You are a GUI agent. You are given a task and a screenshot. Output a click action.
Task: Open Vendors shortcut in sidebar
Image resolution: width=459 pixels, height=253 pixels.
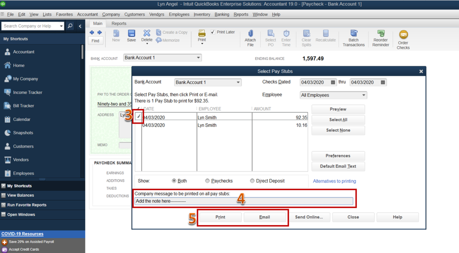pos(21,160)
